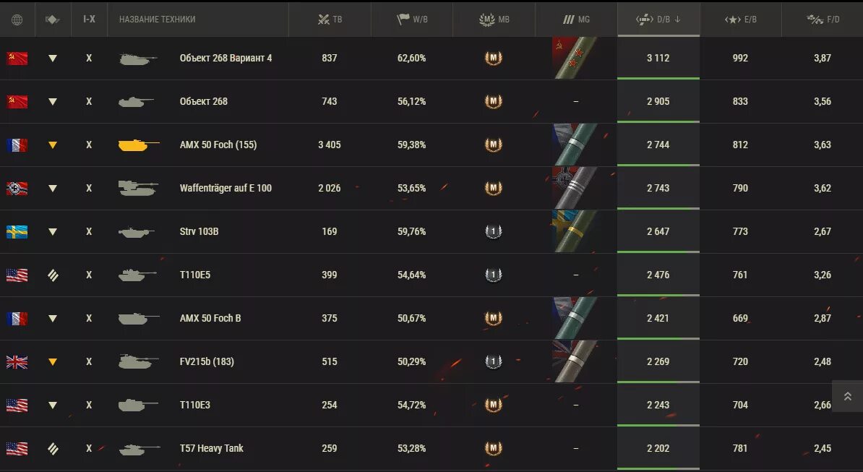Viewport: 863px width, 472px height.
Task: Sort by E/B experience per battle column
Action: pos(740,20)
